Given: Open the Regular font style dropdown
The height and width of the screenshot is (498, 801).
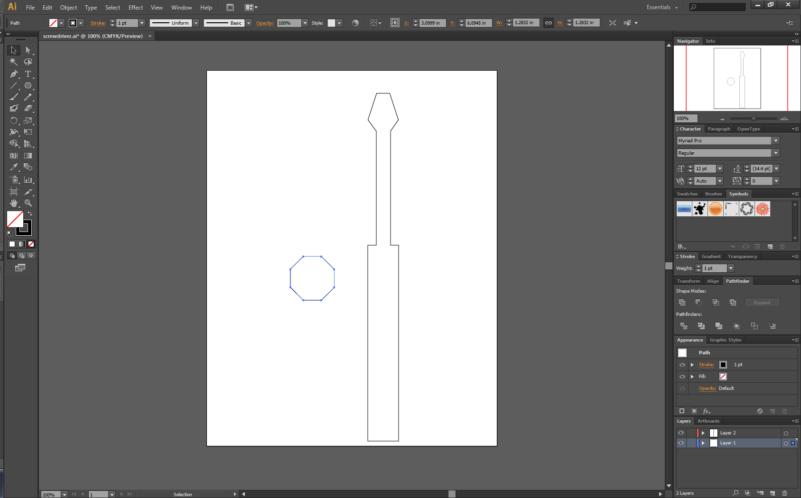Looking at the screenshot, I should [776, 153].
